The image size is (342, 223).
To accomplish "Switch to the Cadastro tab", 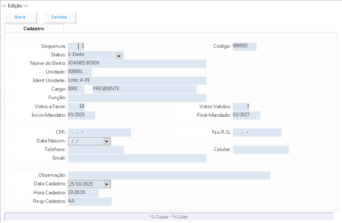I will 34,29.
